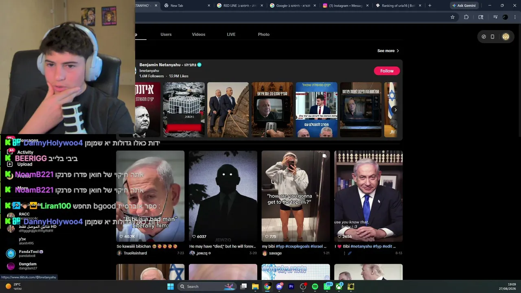The width and height of the screenshot is (521, 293).
Task: Open carousel video showing building dated 24.06.24
Action: coord(184,110)
